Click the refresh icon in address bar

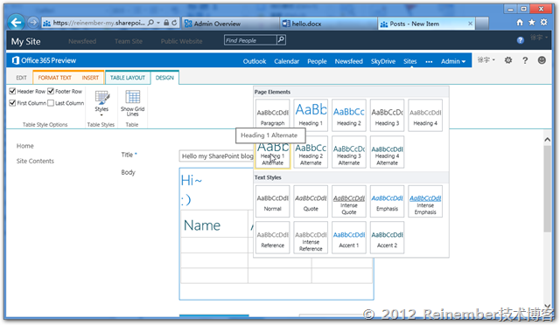pos(174,23)
